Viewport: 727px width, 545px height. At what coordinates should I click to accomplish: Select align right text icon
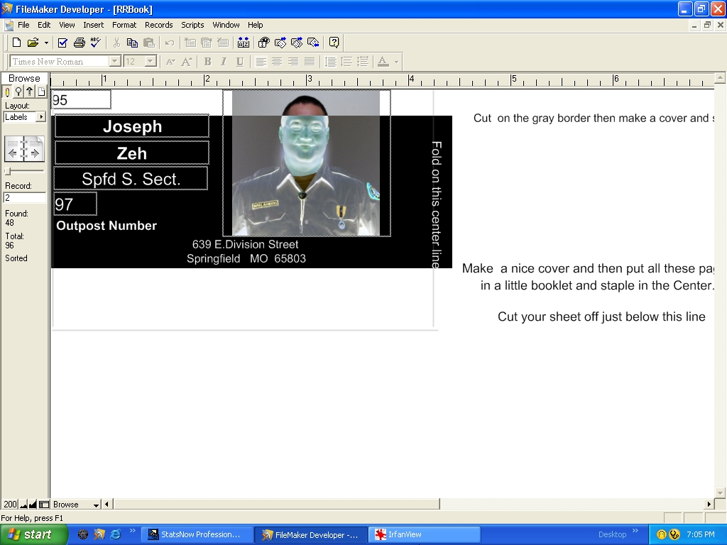tap(293, 62)
